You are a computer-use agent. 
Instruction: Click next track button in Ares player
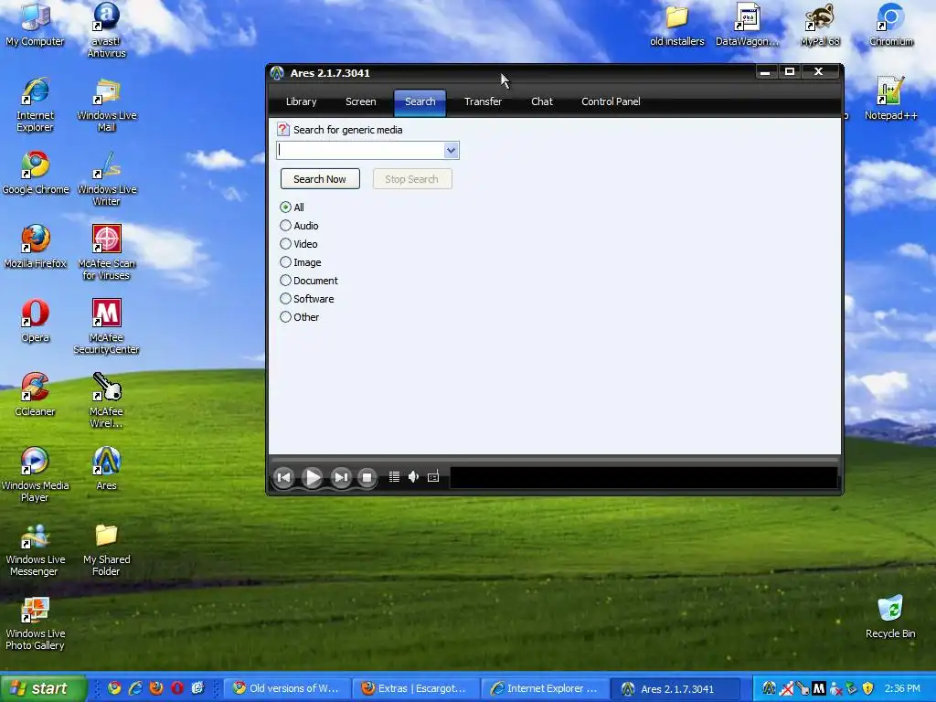tap(341, 477)
